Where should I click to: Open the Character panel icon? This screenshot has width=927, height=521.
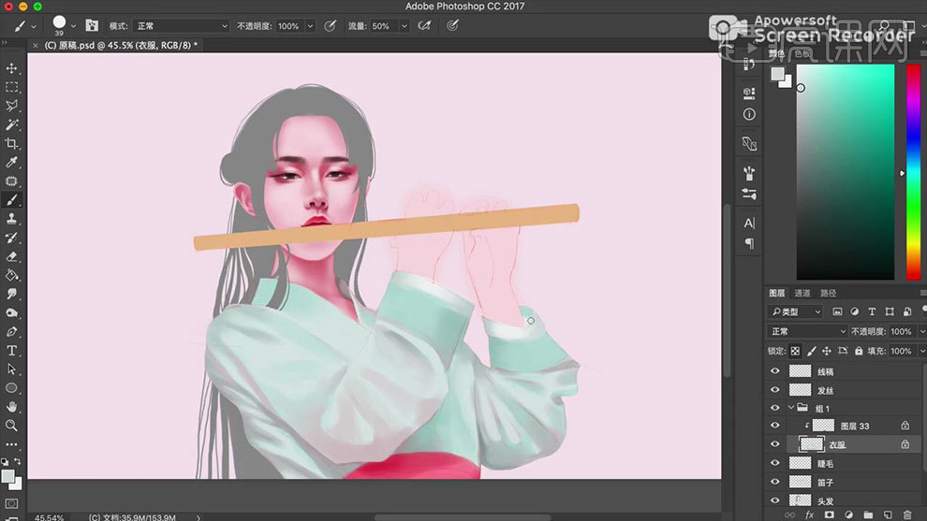pyautogui.click(x=749, y=224)
